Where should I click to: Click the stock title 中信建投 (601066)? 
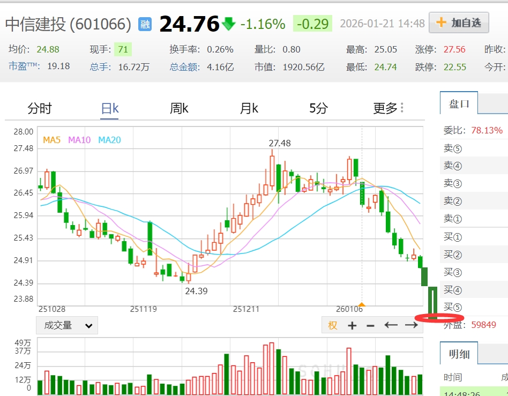coord(68,24)
